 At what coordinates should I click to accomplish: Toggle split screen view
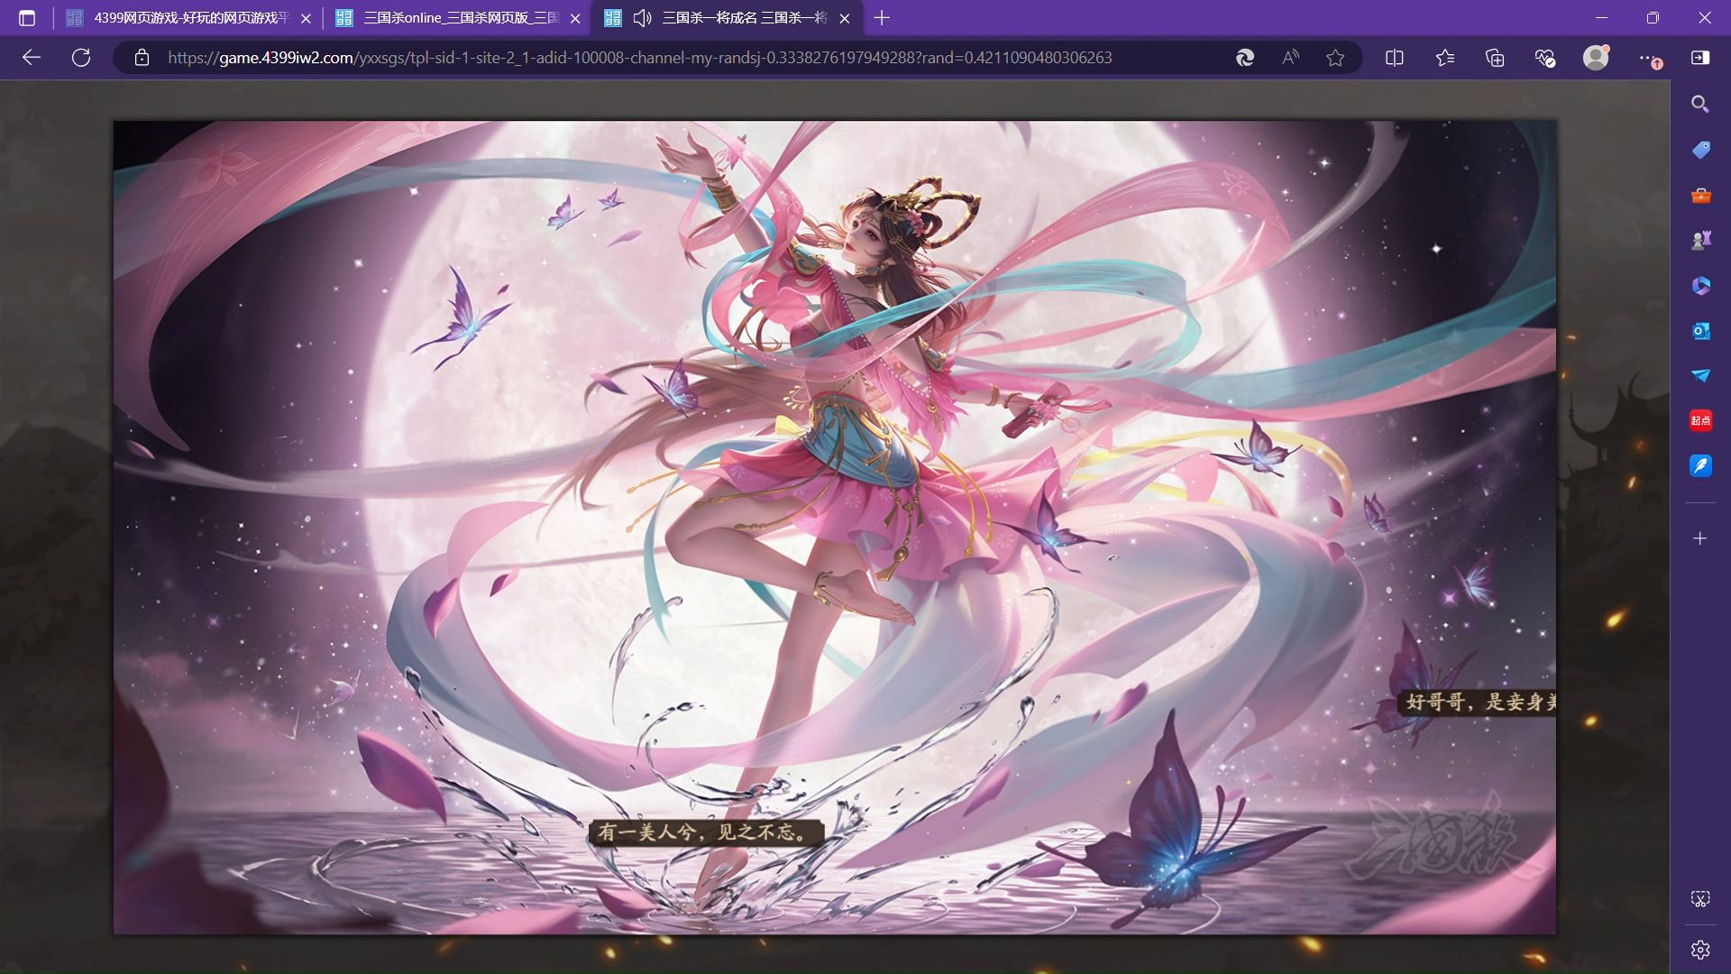1394,58
